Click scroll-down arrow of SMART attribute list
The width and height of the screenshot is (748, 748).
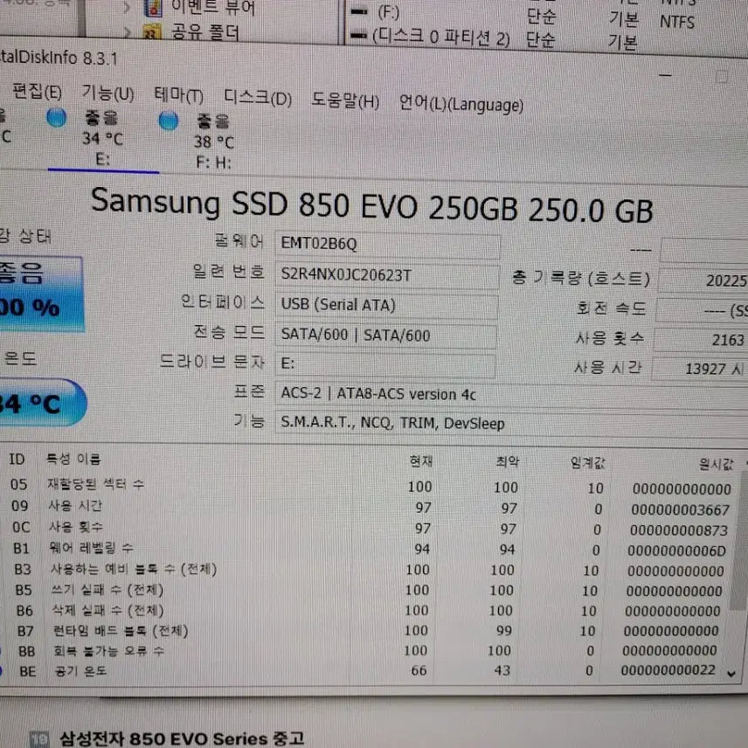(731, 674)
